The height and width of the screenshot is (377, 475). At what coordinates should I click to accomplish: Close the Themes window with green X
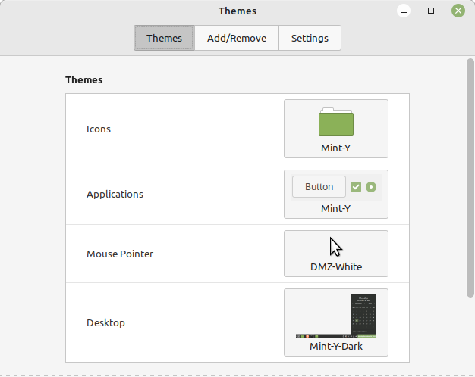(458, 11)
